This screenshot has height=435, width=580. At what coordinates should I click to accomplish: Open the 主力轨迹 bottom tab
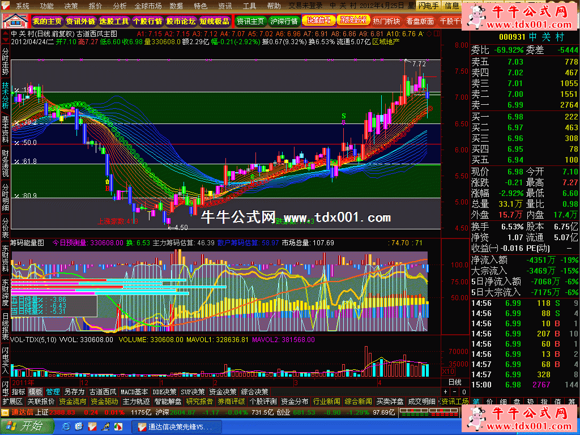point(136,402)
